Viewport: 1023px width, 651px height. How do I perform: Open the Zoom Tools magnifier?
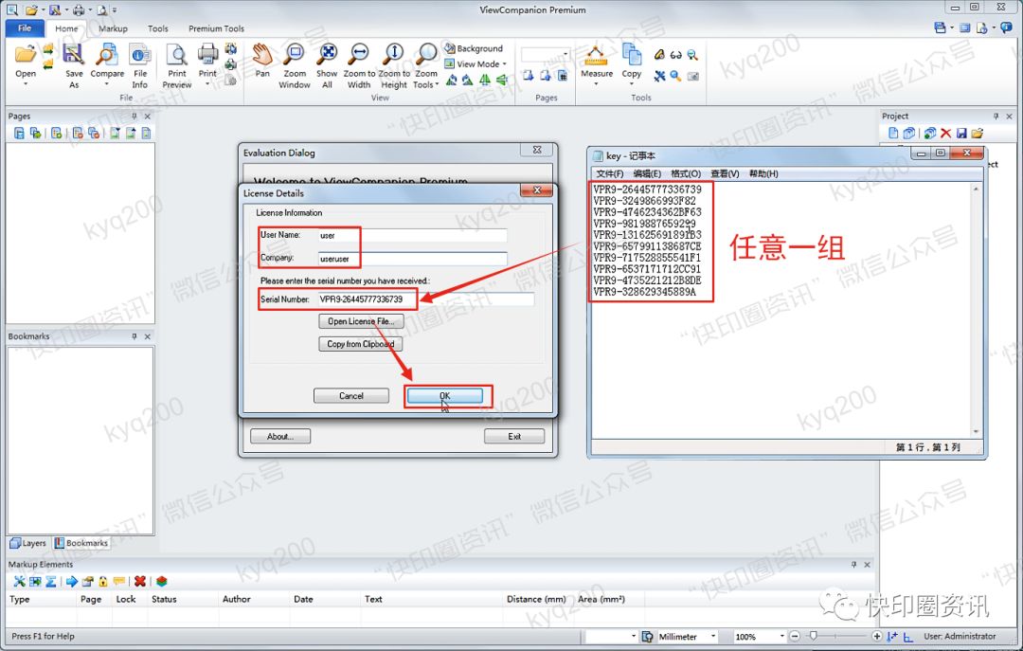[426, 55]
